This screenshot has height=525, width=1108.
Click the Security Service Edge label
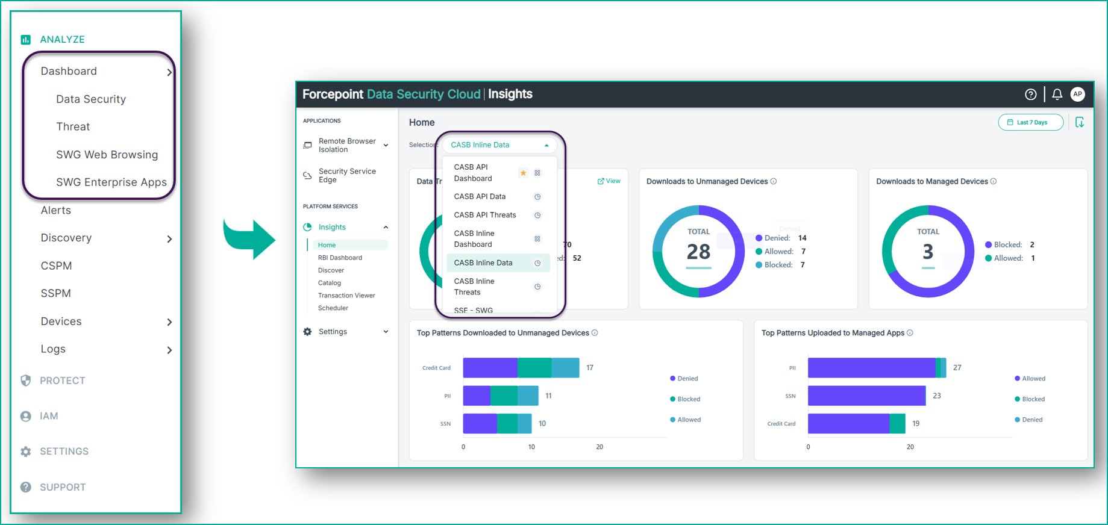[347, 175]
